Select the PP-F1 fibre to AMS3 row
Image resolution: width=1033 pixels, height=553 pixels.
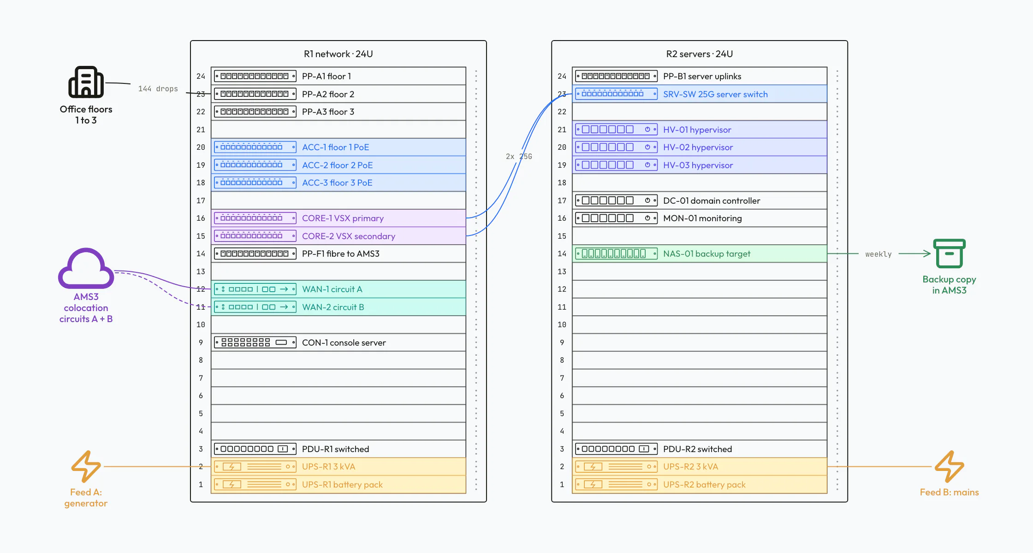(x=338, y=254)
